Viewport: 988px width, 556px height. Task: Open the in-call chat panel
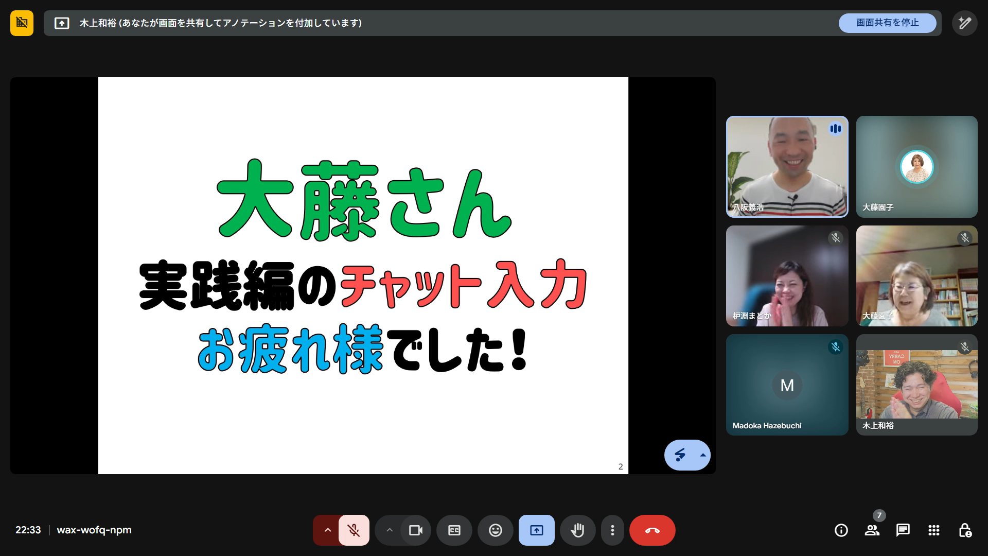[903, 530]
